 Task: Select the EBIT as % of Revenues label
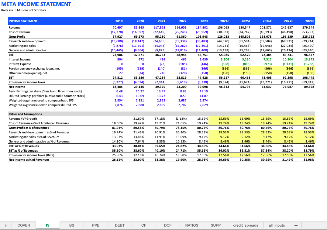(x=24, y=146)
